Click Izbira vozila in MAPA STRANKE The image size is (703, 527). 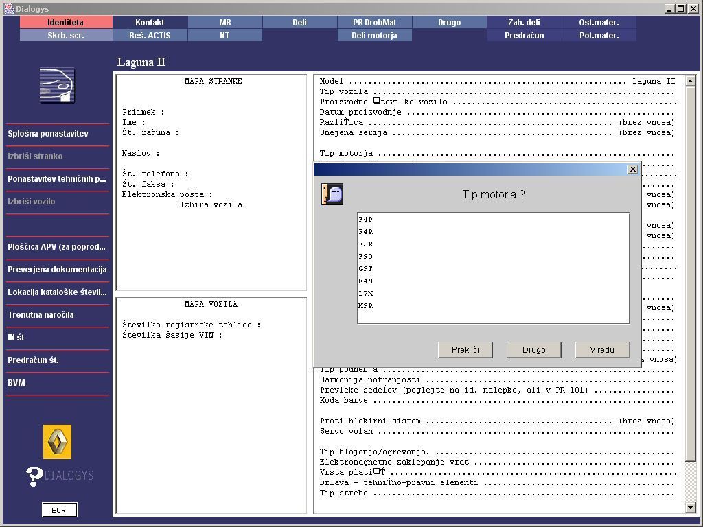[x=211, y=204]
